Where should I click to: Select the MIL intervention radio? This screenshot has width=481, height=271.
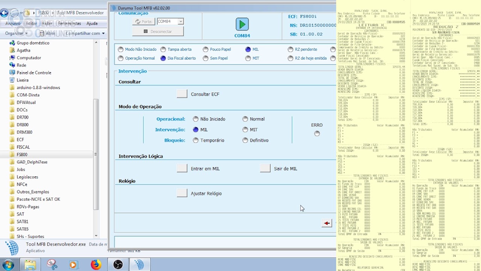pyautogui.click(x=195, y=129)
